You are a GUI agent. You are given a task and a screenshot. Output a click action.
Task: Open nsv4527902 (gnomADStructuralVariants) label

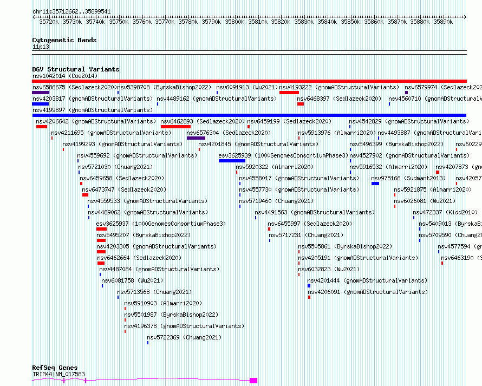point(409,155)
